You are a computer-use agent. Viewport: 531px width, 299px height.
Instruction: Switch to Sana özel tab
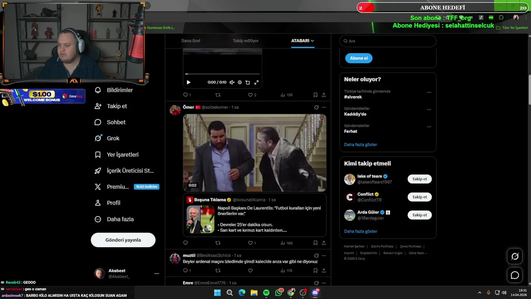point(191,41)
